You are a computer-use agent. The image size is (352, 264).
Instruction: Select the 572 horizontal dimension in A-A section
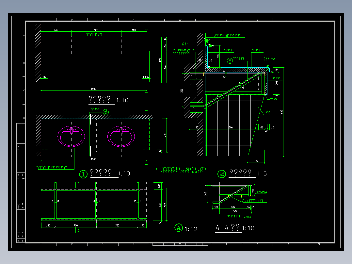pos(235,211)
